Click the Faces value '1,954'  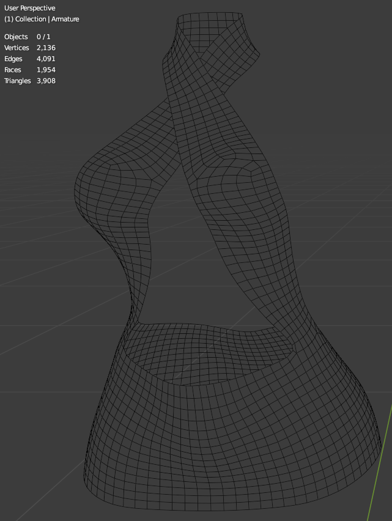46,70
